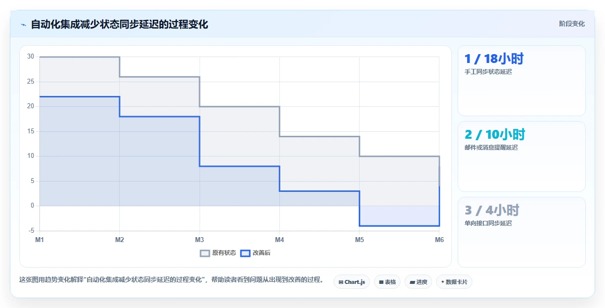Click the lightning icon beside the title

[23, 25]
